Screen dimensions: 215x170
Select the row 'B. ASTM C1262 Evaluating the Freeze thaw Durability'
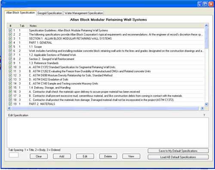tap(106, 71)
